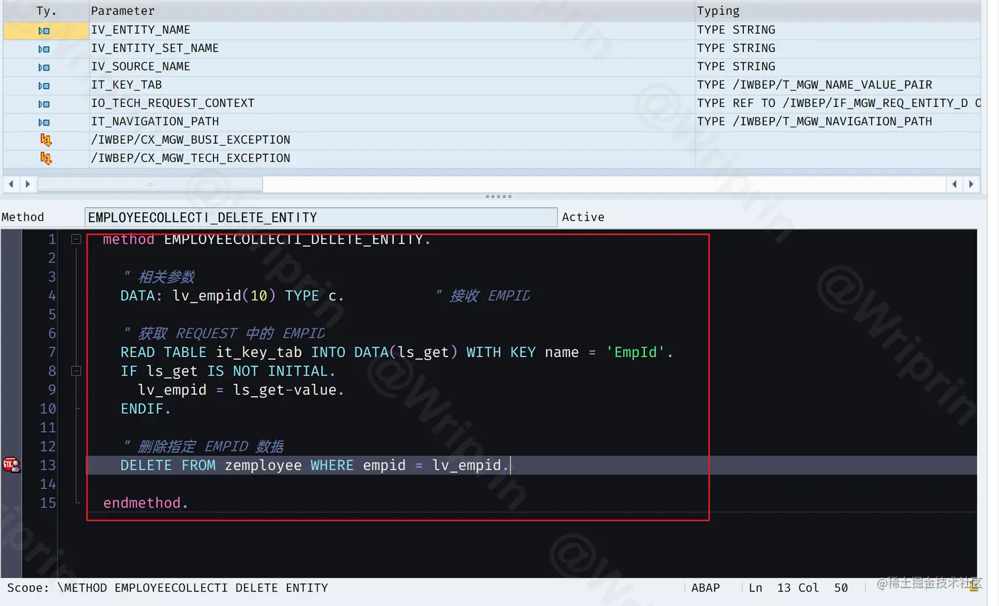Viewport: 999px width, 606px height.
Task: Click typing cell REF TO /IWBEP/IF_MGW_REQ_ENTITY_D
Action: point(838,104)
